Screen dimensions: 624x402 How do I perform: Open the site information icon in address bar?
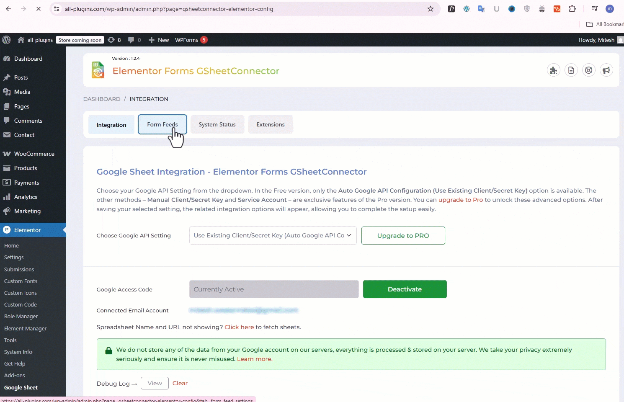[57, 9]
